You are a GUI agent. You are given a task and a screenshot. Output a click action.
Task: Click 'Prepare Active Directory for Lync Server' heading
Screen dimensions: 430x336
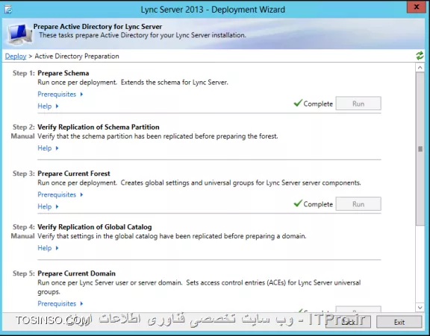tap(98, 27)
